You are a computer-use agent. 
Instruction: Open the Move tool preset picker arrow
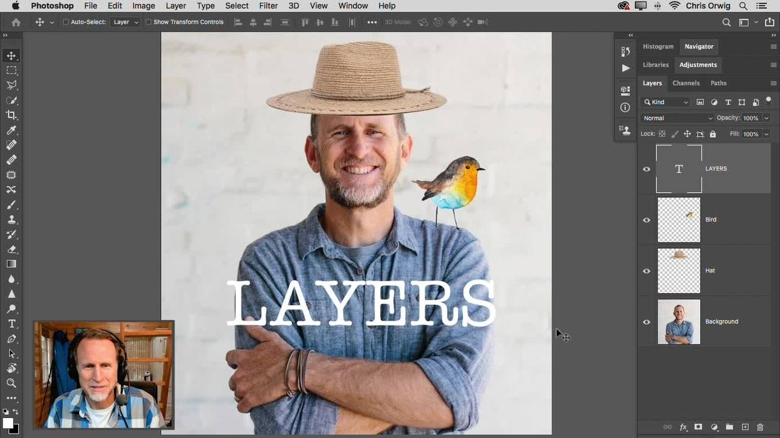point(52,22)
